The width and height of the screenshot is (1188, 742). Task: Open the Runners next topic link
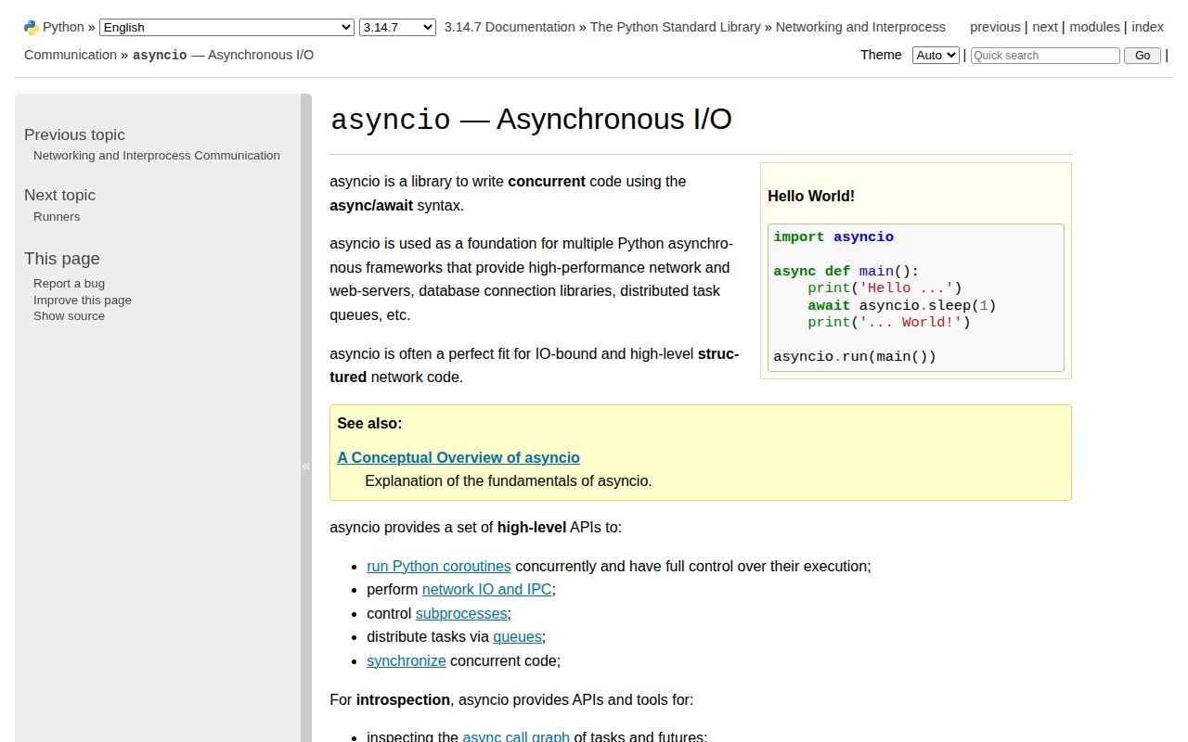point(57,217)
